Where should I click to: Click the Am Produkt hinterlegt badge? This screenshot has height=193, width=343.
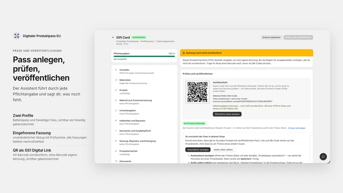(x=194, y=124)
